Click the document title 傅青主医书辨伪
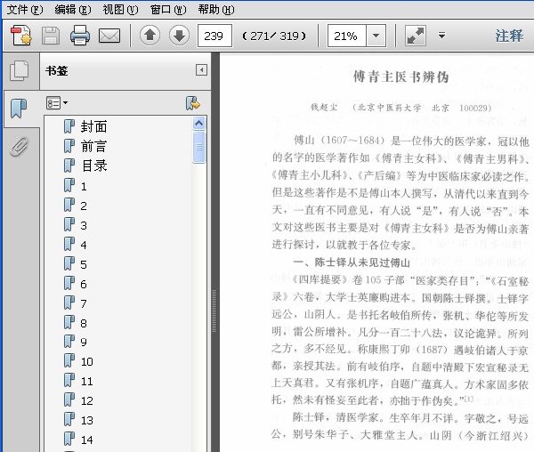The height and width of the screenshot is (452, 534). [x=400, y=77]
